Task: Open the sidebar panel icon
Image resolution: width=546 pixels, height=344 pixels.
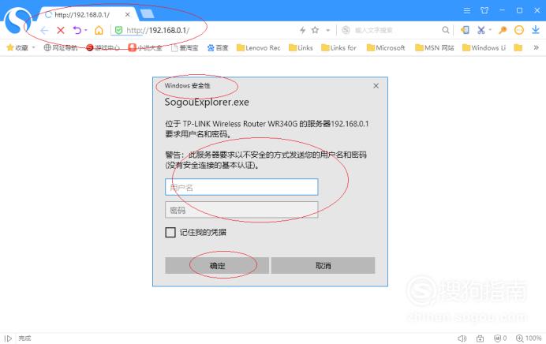Action: (x=465, y=30)
